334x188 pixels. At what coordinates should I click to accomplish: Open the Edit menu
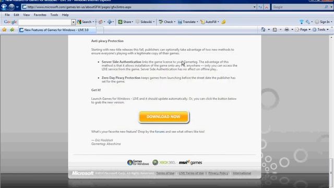(16, 15)
